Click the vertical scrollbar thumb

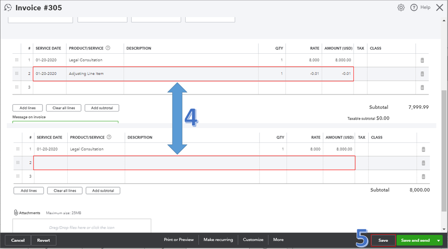tap(444, 150)
